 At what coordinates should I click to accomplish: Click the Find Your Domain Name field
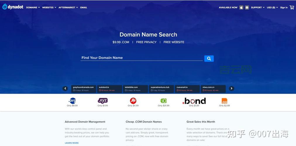point(141,58)
